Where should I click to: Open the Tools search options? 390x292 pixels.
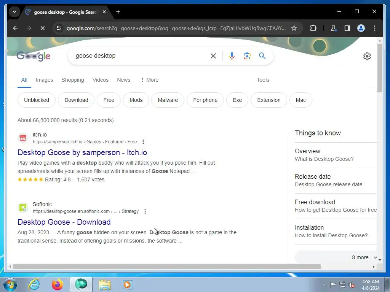pyautogui.click(x=263, y=80)
